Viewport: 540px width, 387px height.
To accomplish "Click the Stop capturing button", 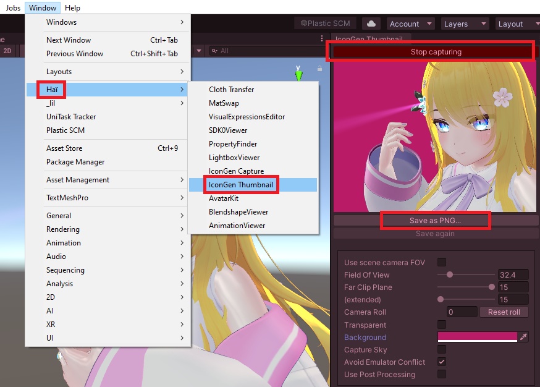I will coord(436,52).
